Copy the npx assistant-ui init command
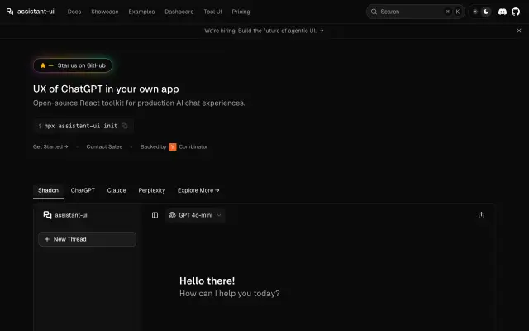 tap(125, 126)
